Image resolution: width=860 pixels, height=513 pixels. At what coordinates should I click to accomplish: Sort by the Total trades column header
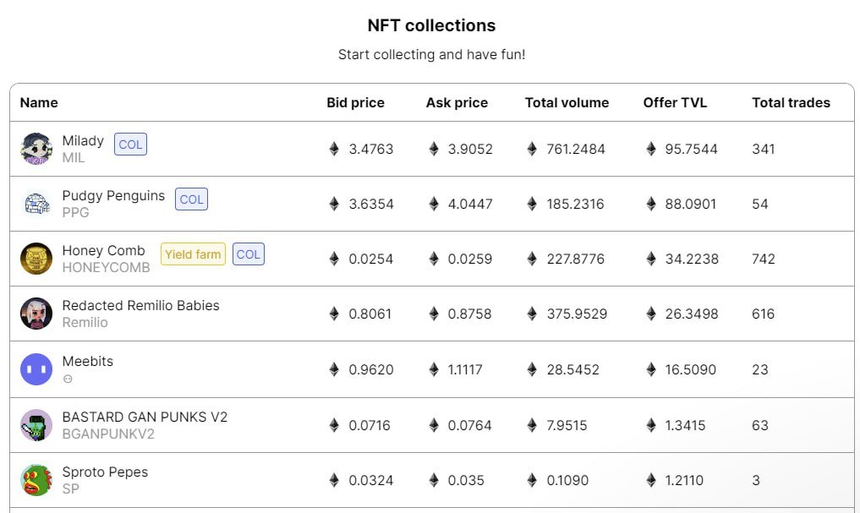(791, 102)
